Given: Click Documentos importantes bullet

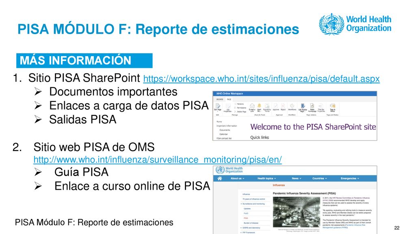Looking at the screenshot, I should click(x=113, y=92).
